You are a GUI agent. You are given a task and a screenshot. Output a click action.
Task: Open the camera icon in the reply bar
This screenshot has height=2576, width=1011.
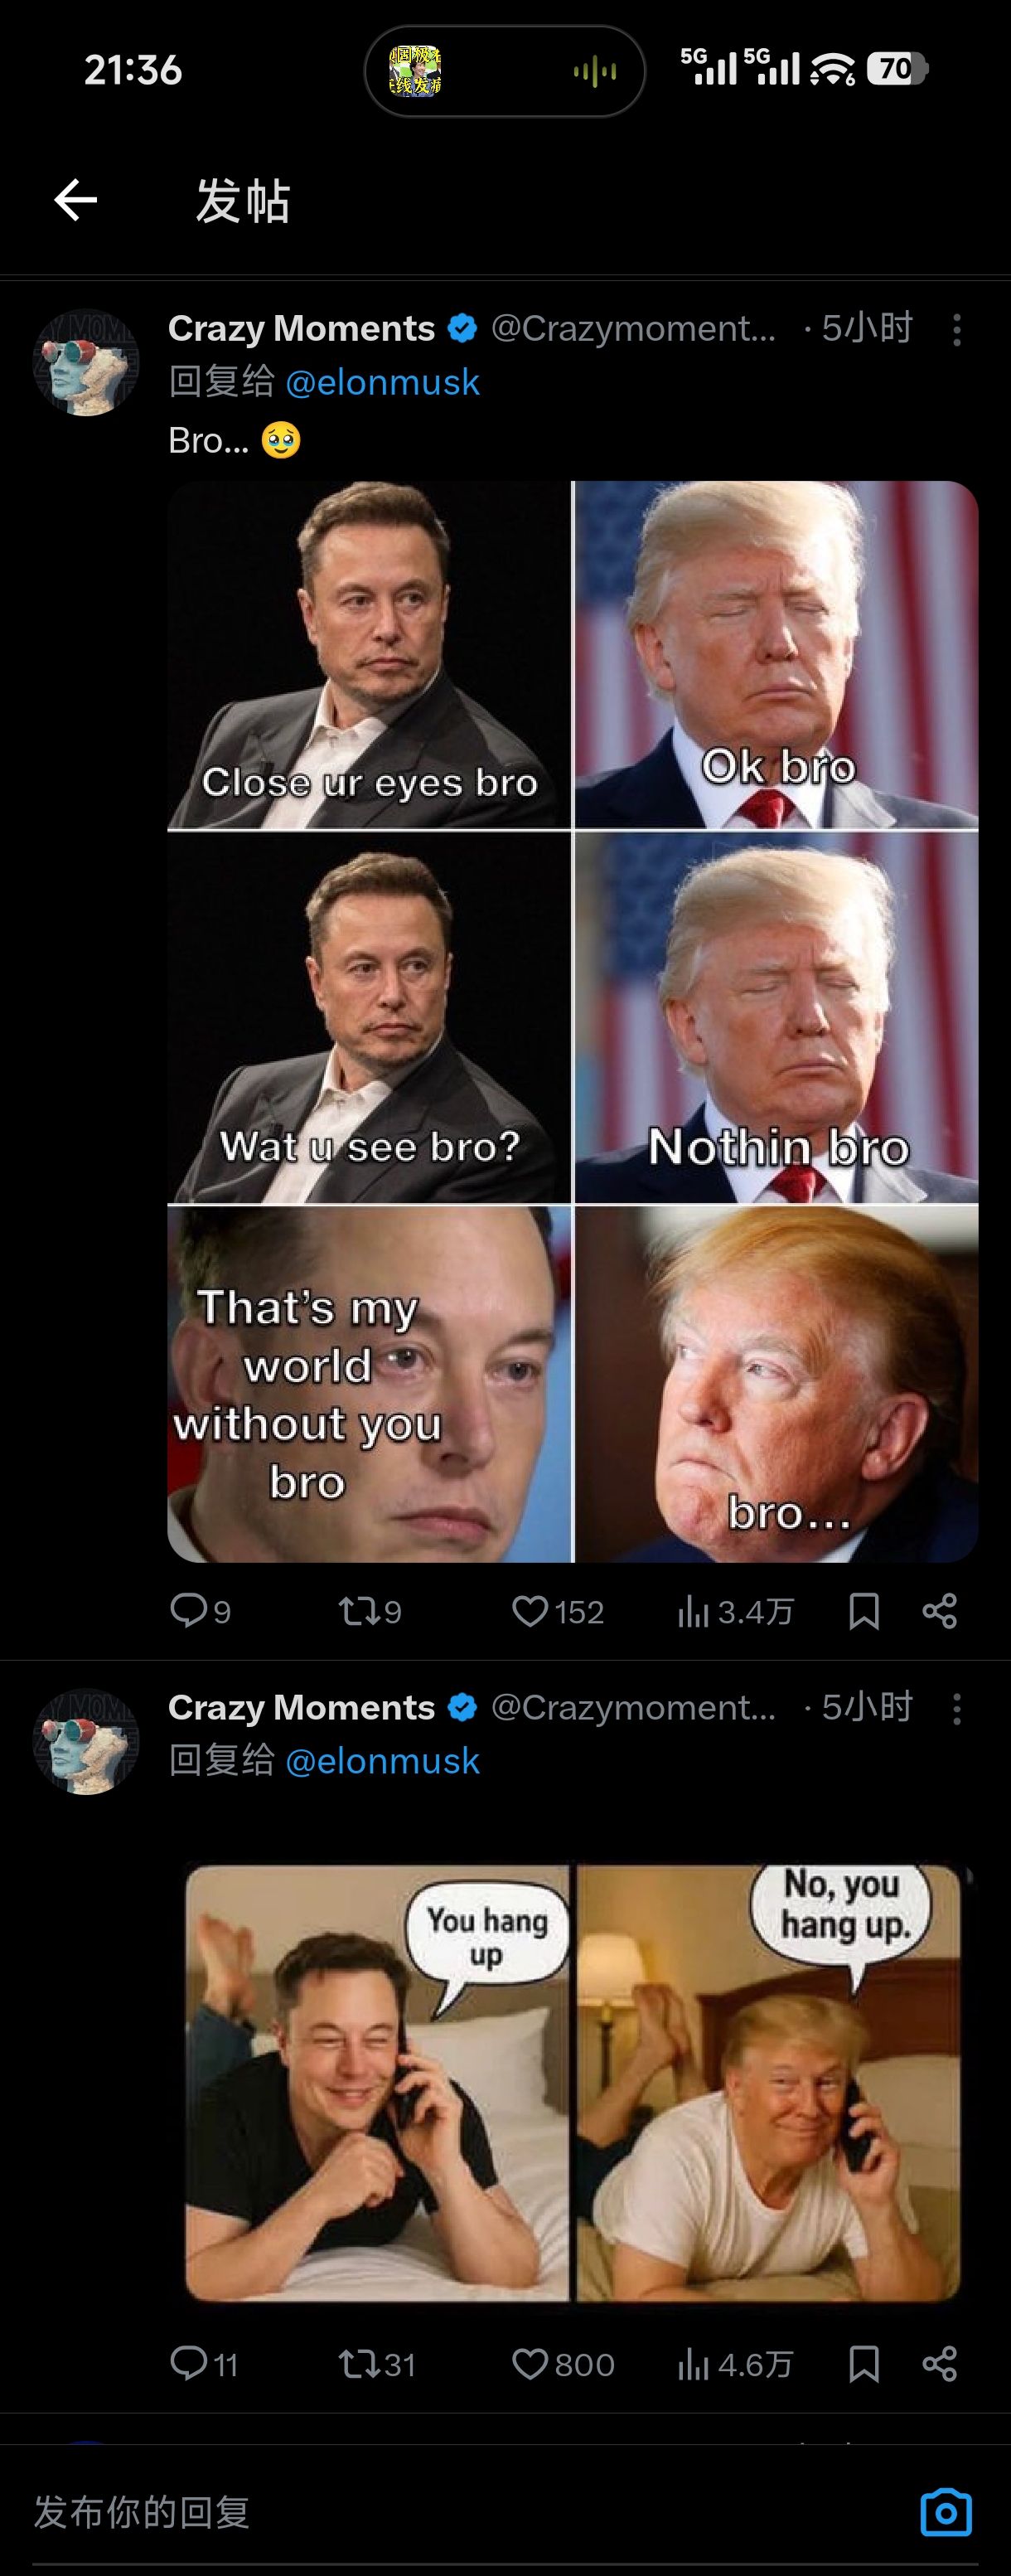pyautogui.click(x=945, y=2512)
